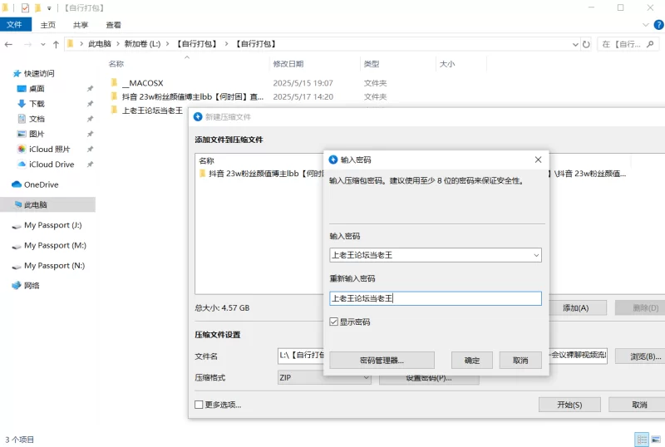Click the Back navigation arrow
The width and height of the screenshot is (665, 447).
tap(9, 44)
